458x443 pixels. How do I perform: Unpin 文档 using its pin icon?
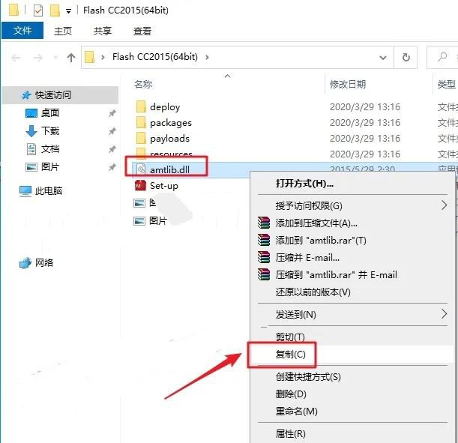tap(112, 149)
